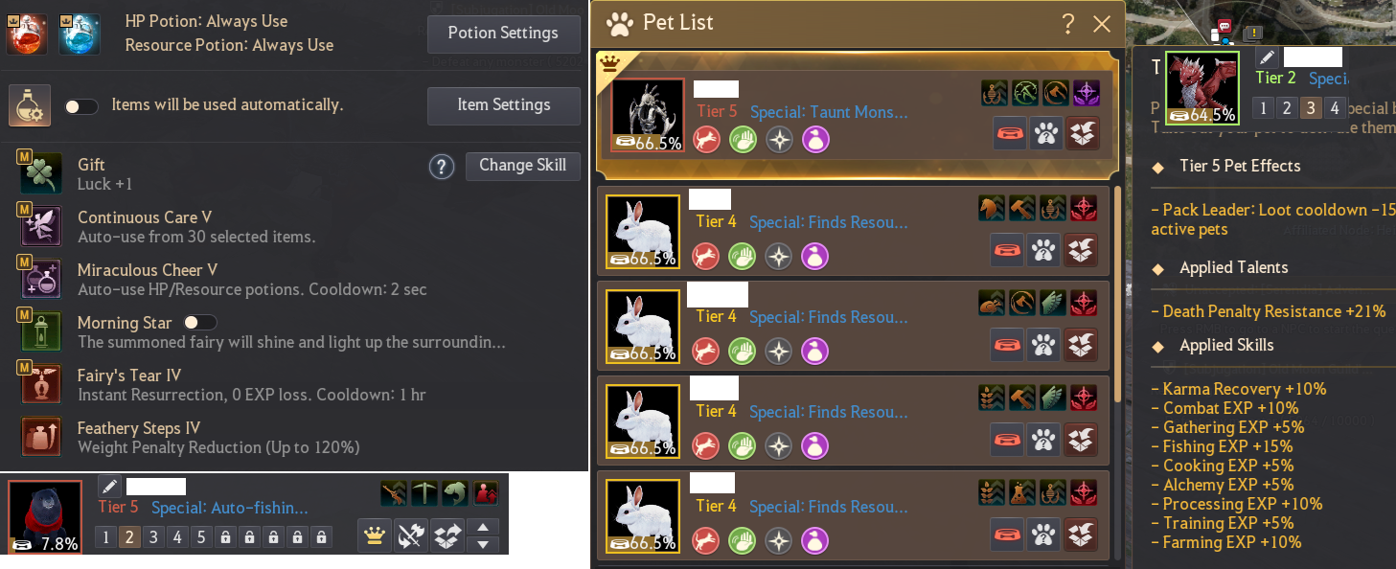Click the red running pet icon on the first rabbit
The height and width of the screenshot is (569, 1396).
[707, 257]
